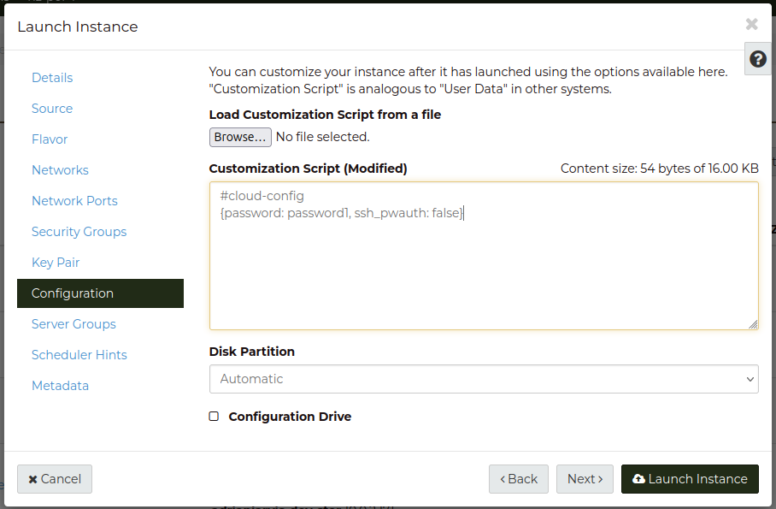Click Next to proceed

585,479
